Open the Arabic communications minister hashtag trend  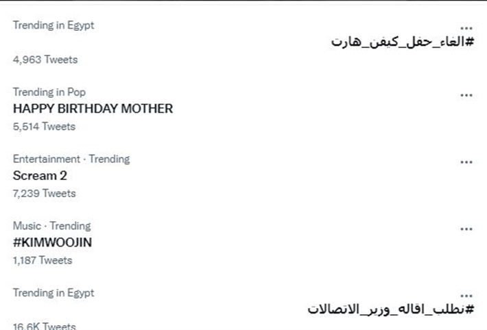pyautogui.click(x=391, y=309)
